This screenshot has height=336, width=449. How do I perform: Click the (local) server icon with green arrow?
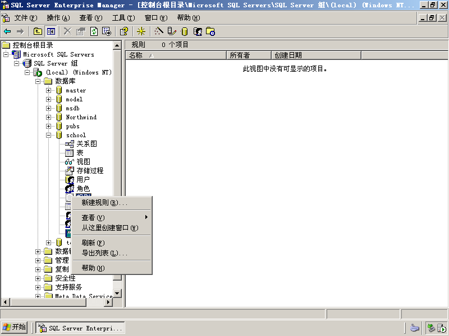point(38,72)
